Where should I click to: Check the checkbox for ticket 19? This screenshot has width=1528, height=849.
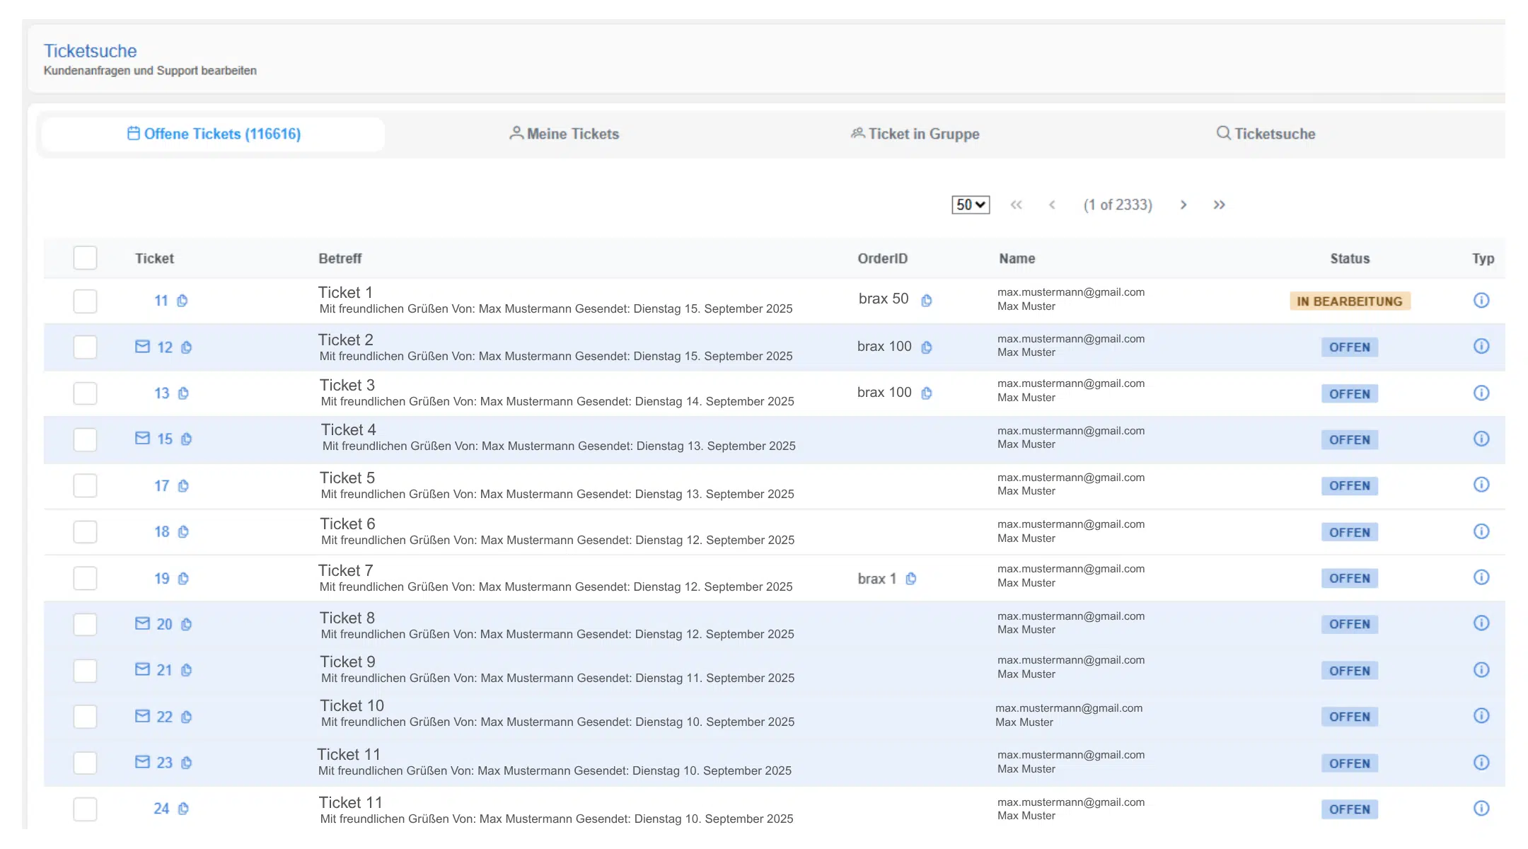coord(85,579)
